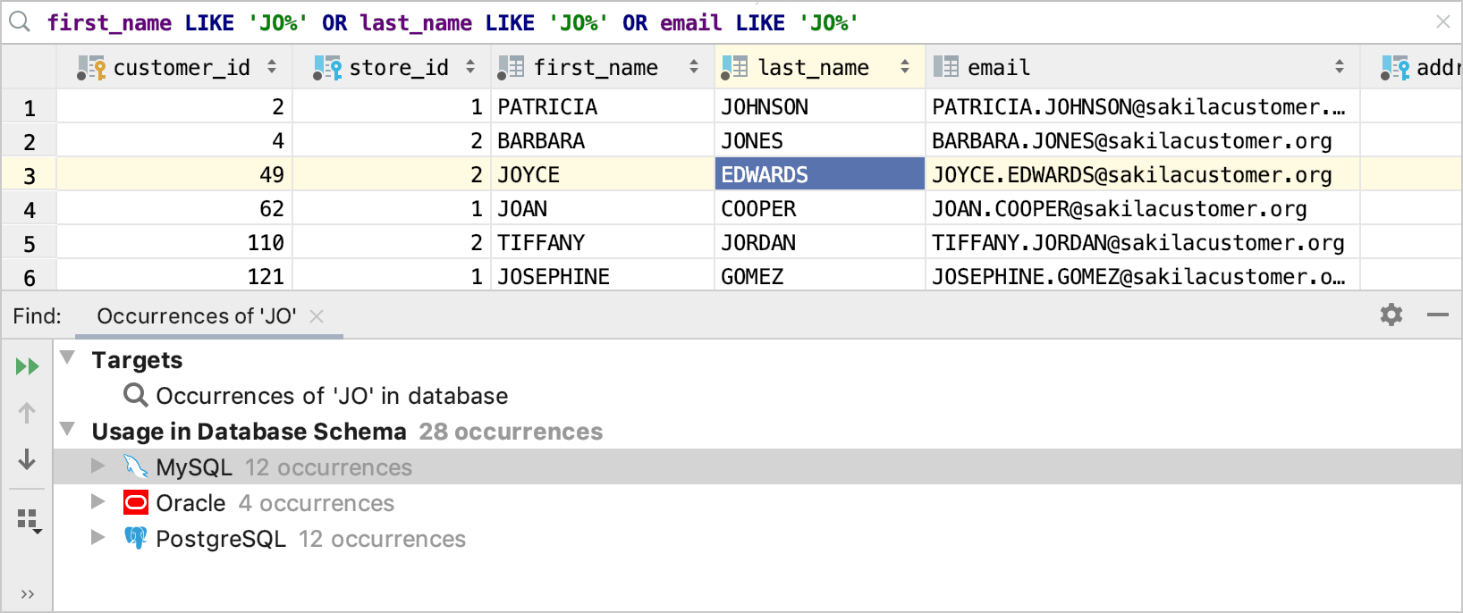Open Find panel gear settings

click(x=1391, y=315)
